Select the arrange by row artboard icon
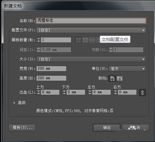The width and height of the screenshot is (155, 142). pyautogui.click(x=92, y=40)
